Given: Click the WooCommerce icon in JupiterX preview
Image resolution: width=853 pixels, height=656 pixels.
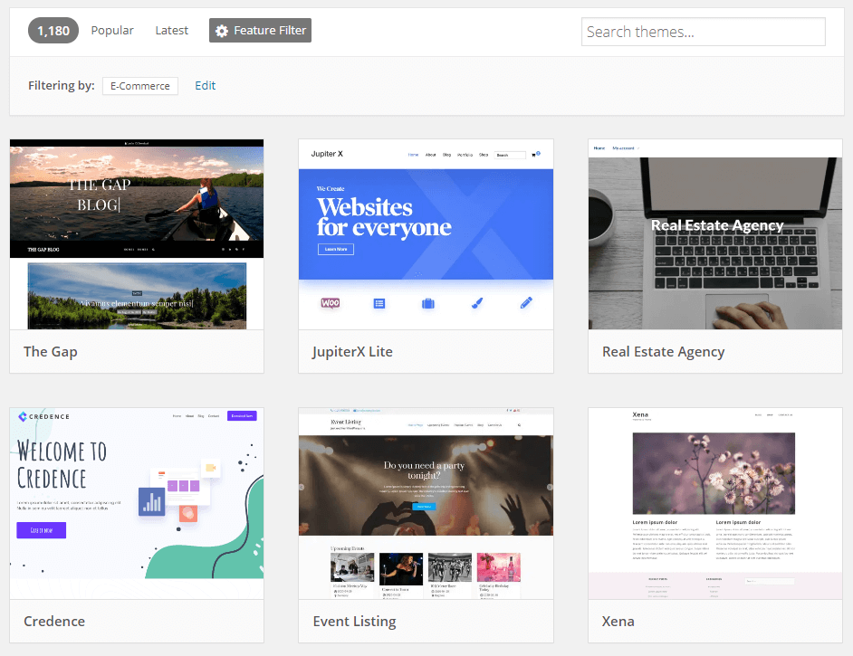Looking at the screenshot, I should pyautogui.click(x=331, y=303).
